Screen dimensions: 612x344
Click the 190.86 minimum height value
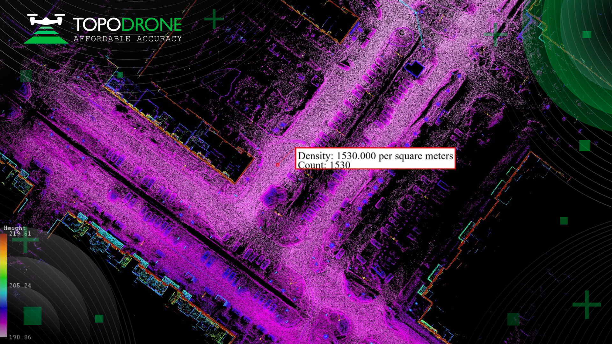coord(20,337)
